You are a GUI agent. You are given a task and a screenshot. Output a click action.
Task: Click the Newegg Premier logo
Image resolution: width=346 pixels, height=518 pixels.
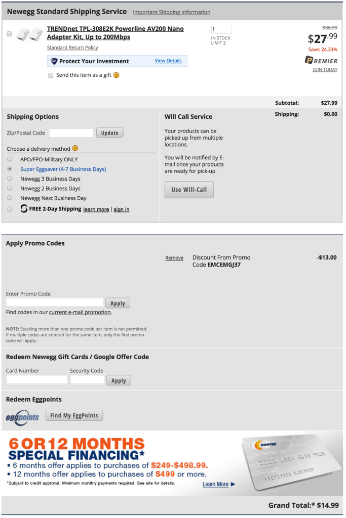[x=321, y=61]
